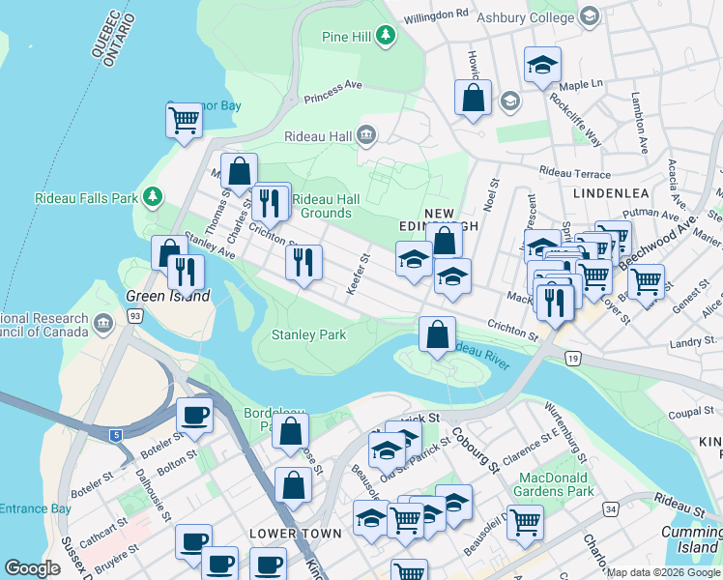
Task: Click the Cummings Island label
Action: tap(692, 539)
